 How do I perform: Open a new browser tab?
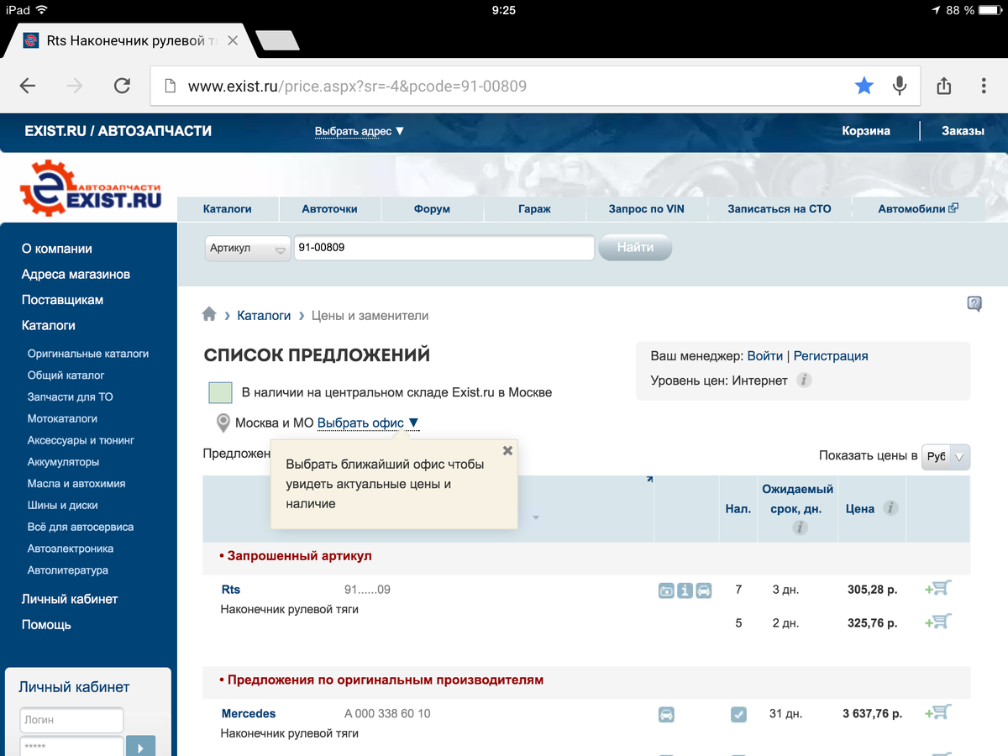pyautogui.click(x=276, y=40)
